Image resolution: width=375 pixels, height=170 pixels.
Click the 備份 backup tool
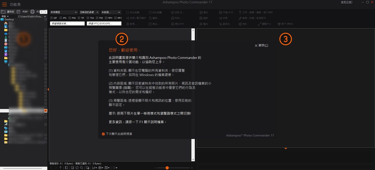[204, 13]
